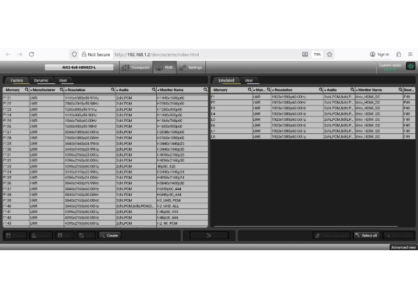Viewport: 418px width, 298px height.
Task: Open the Settings tab
Action: (x=191, y=67)
